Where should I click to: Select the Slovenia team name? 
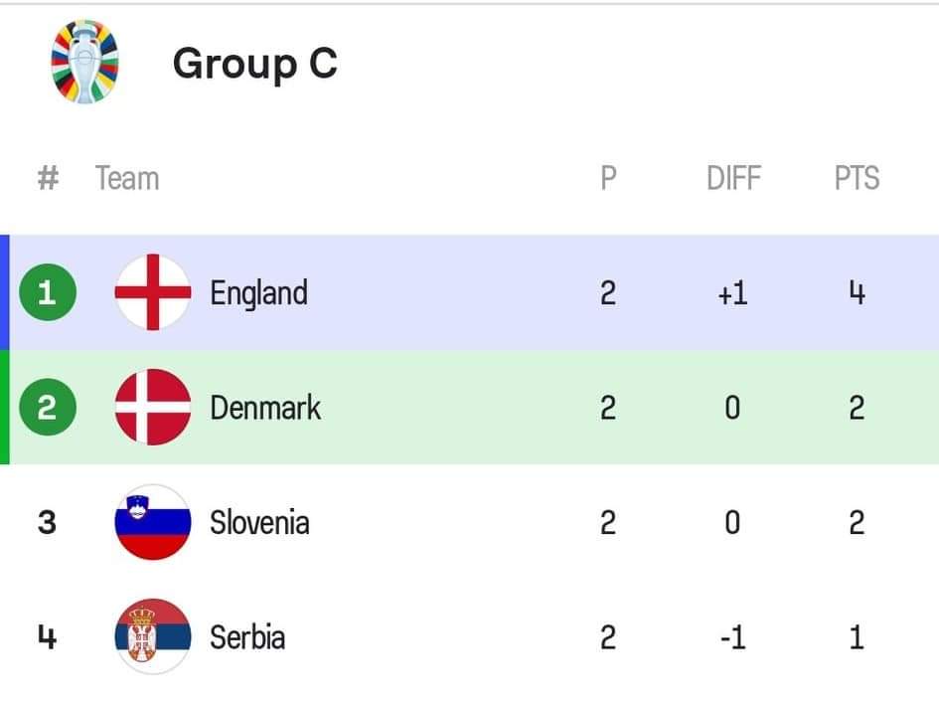tap(259, 522)
